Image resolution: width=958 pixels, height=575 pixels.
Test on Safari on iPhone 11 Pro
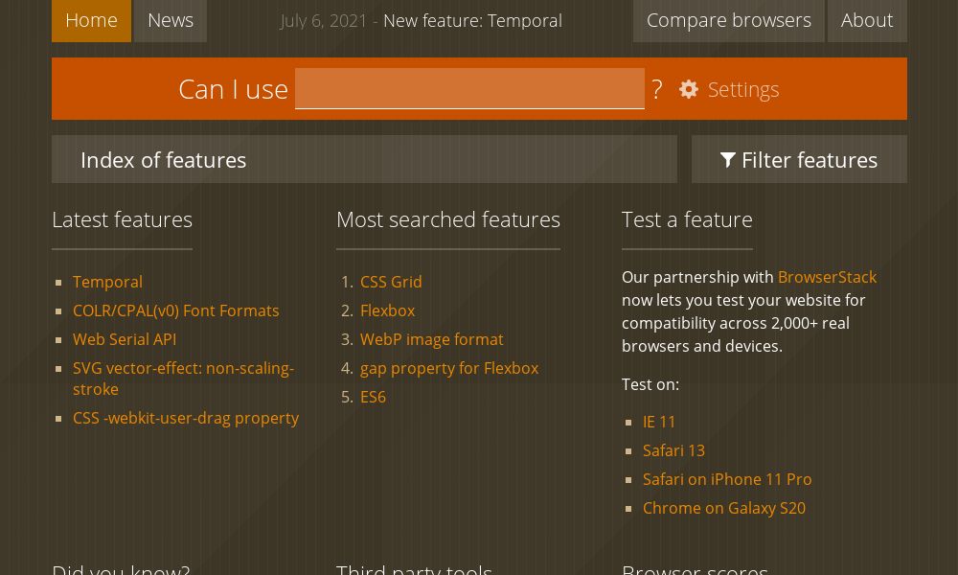[727, 479]
